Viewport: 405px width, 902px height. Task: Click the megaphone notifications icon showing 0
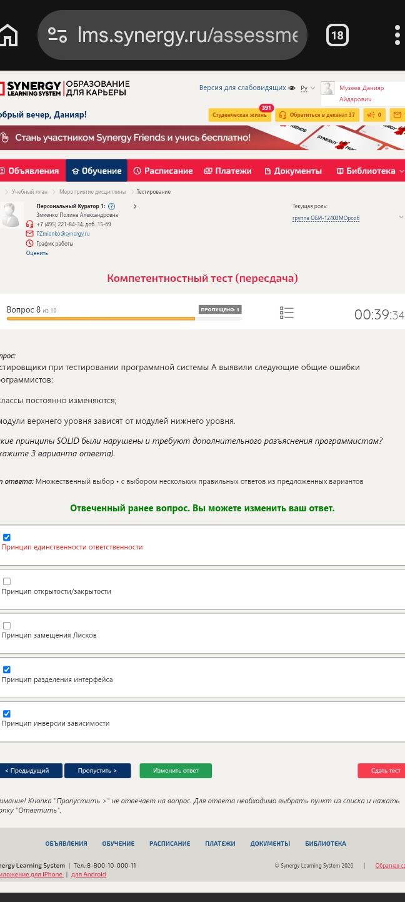pyautogui.click(x=374, y=115)
